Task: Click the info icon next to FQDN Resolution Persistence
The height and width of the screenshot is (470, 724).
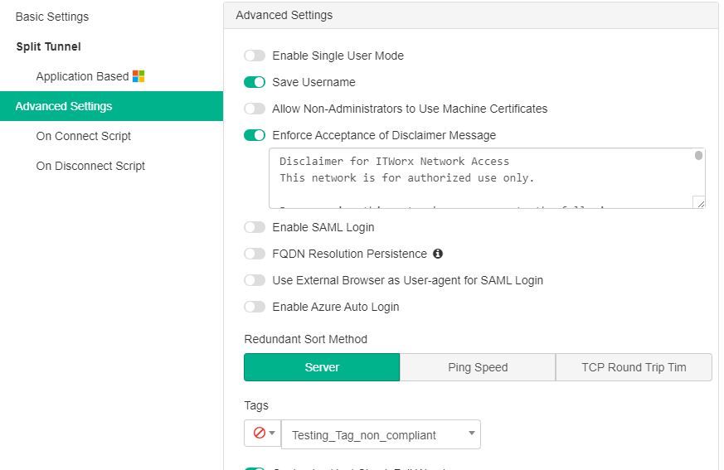Action: coord(438,254)
